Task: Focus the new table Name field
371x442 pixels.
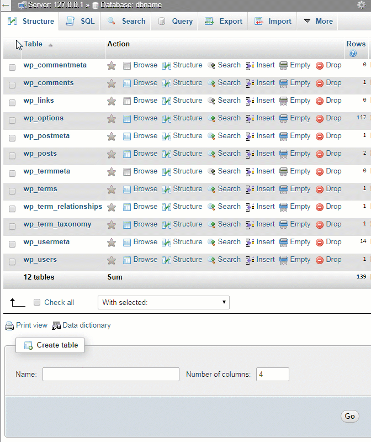Action: coord(111,375)
